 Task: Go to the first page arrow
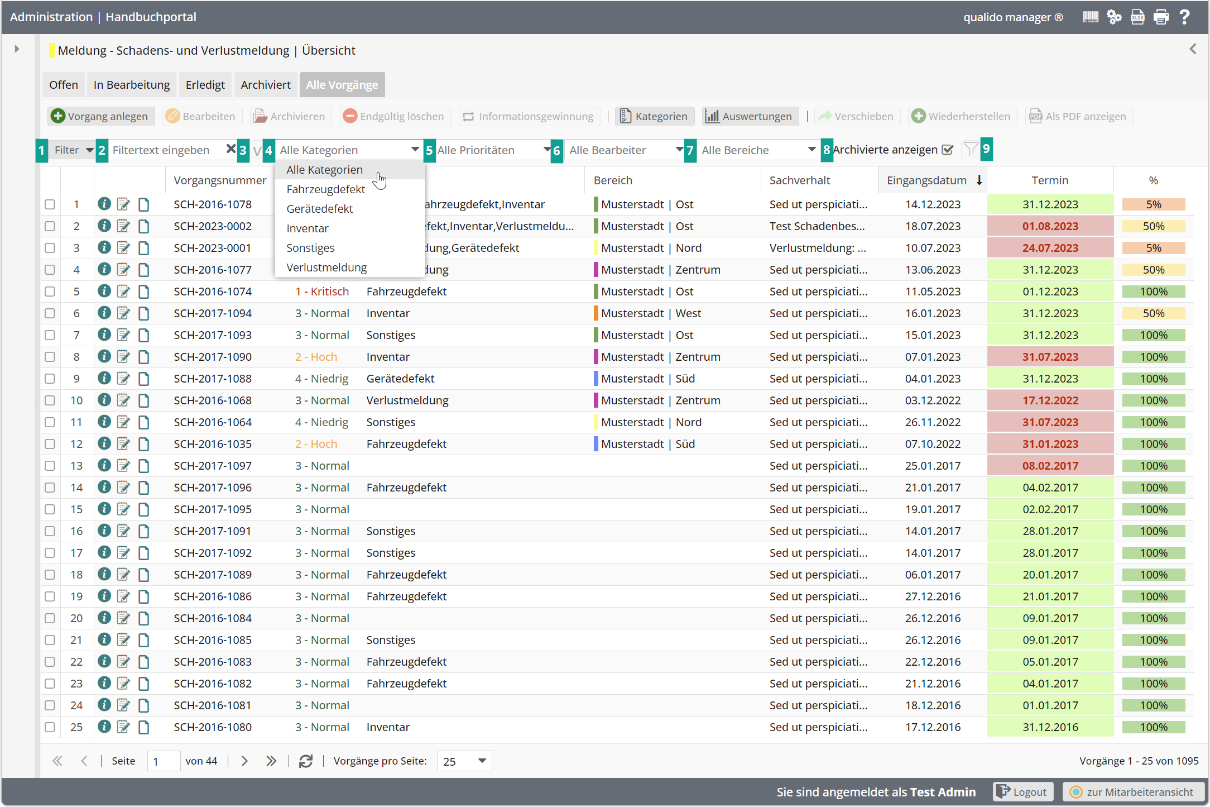coord(57,761)
